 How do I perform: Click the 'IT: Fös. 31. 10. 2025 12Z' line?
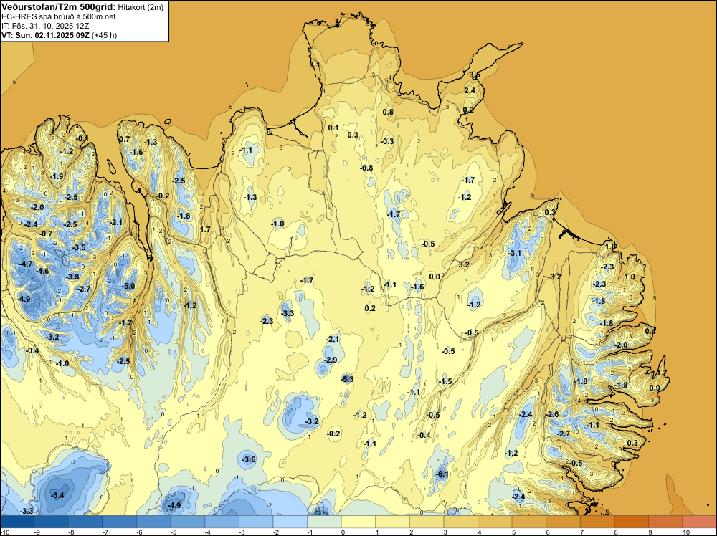45,26
